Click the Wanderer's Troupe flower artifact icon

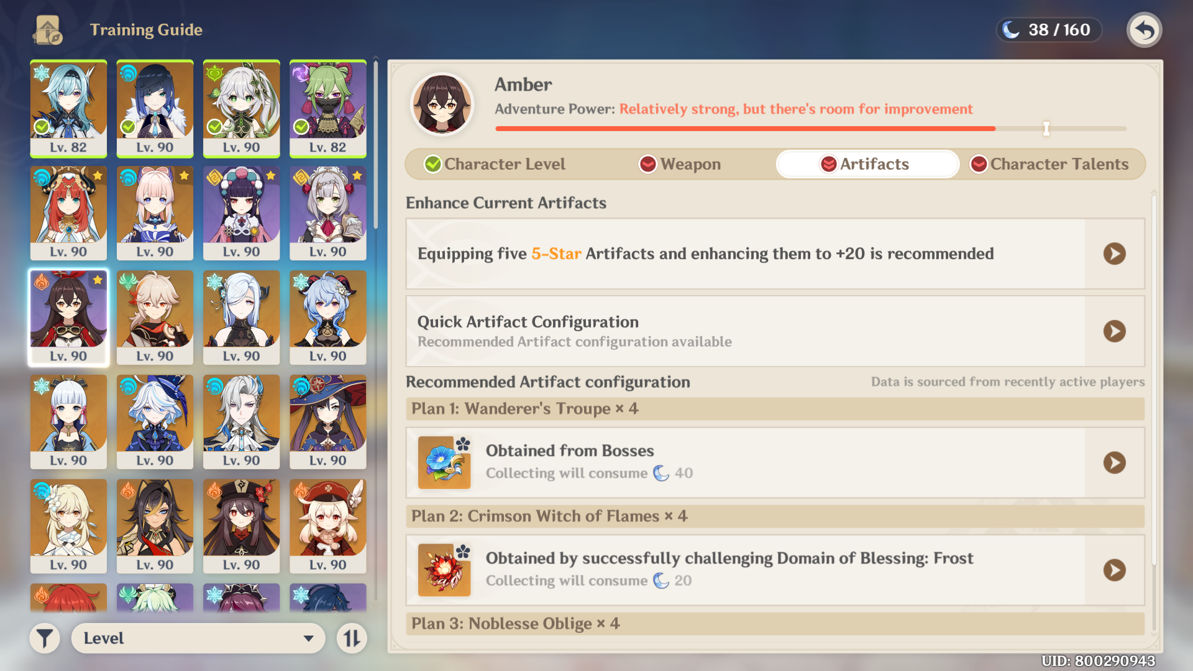pos(444,462)
